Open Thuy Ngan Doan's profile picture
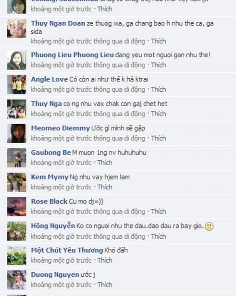Image resolution: width=236 pixels, height=296 pixels. pos(17,29)
